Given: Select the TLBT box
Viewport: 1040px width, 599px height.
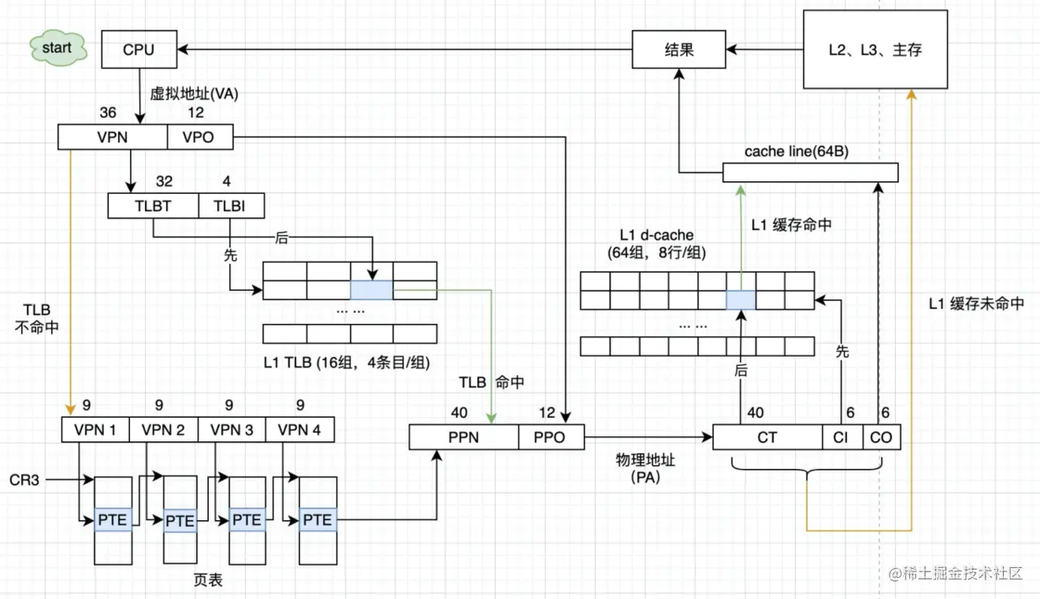Looking at the screenshot, I should coord(153,206).
